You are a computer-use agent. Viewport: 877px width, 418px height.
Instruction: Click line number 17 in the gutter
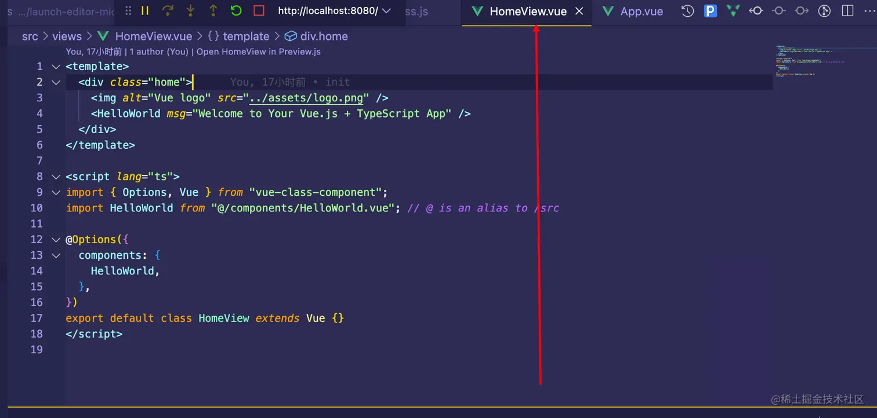36,318
